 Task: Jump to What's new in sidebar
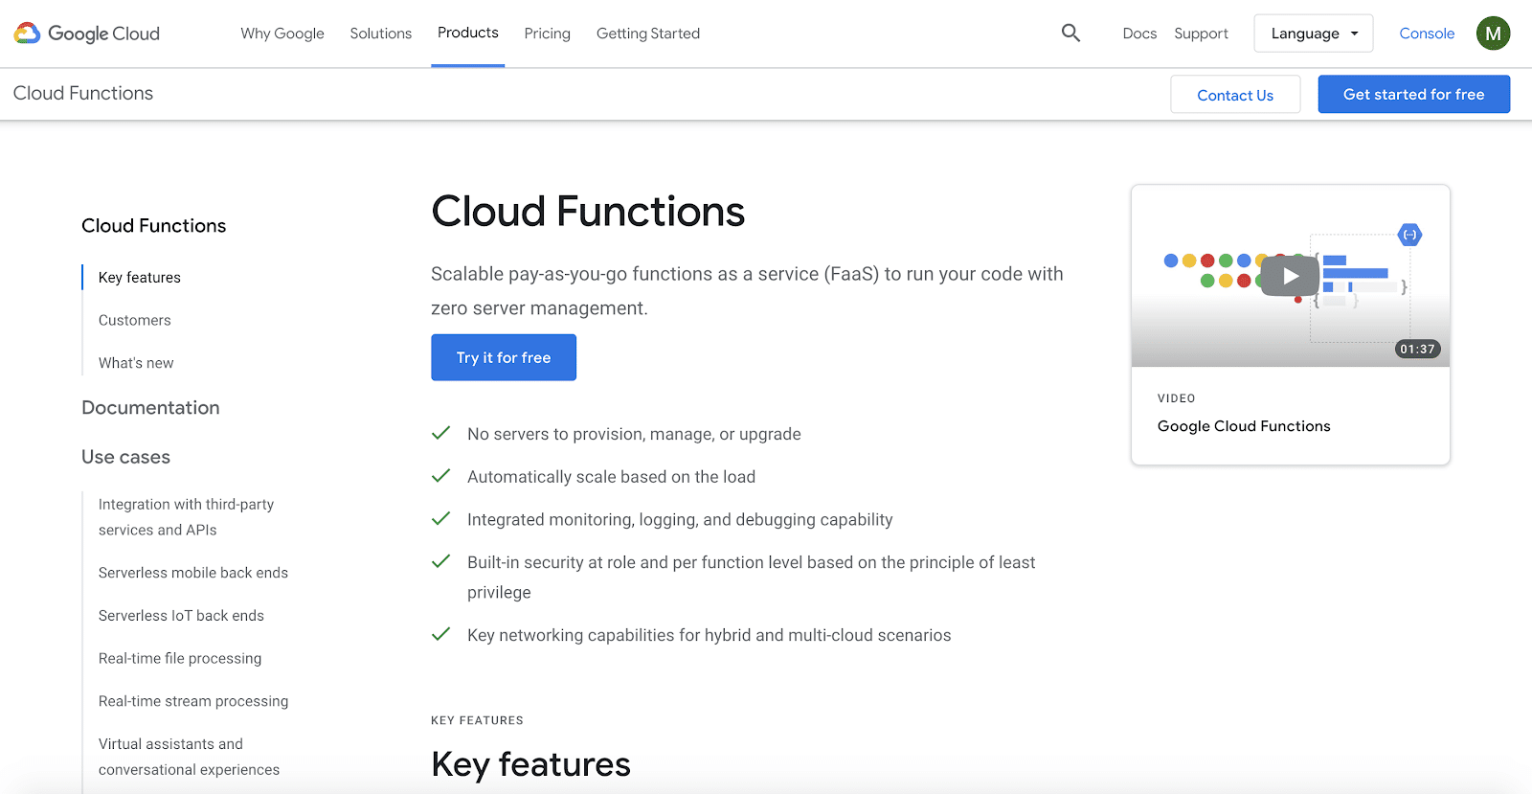136,363
